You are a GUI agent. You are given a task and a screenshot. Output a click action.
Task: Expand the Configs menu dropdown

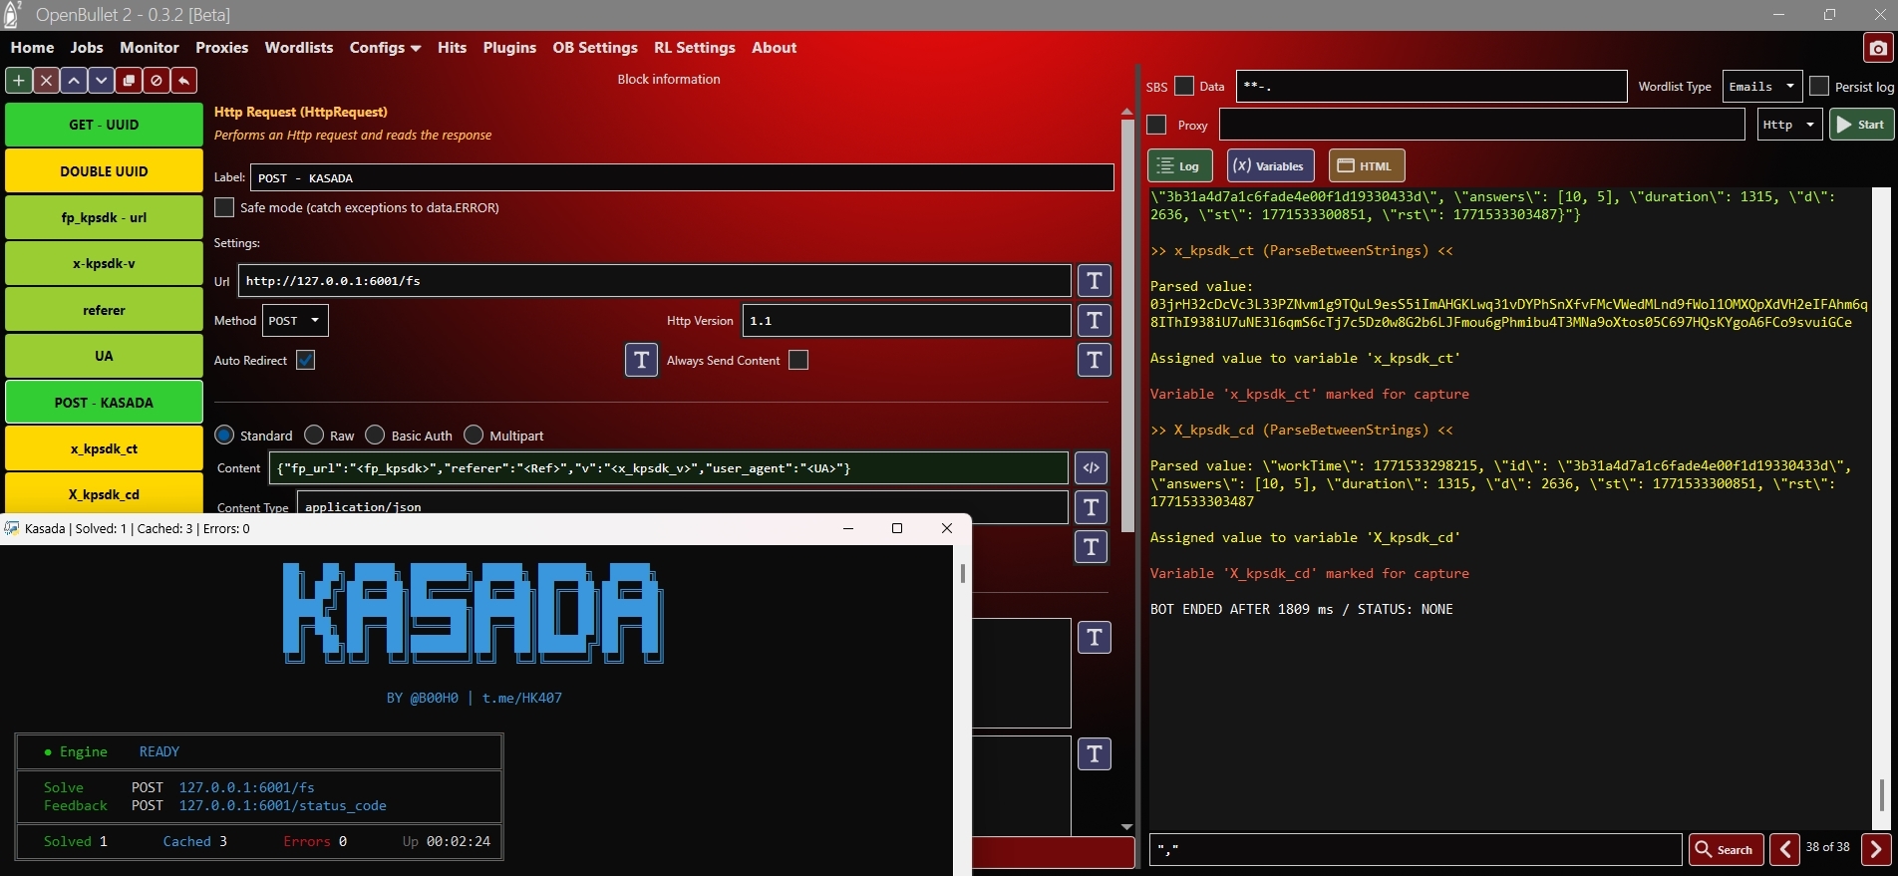[385, 48]
